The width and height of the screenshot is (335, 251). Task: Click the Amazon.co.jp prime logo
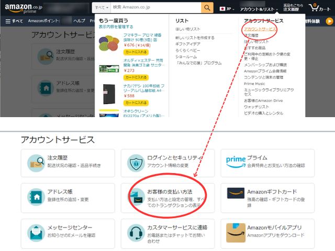[x=24, y=8]
